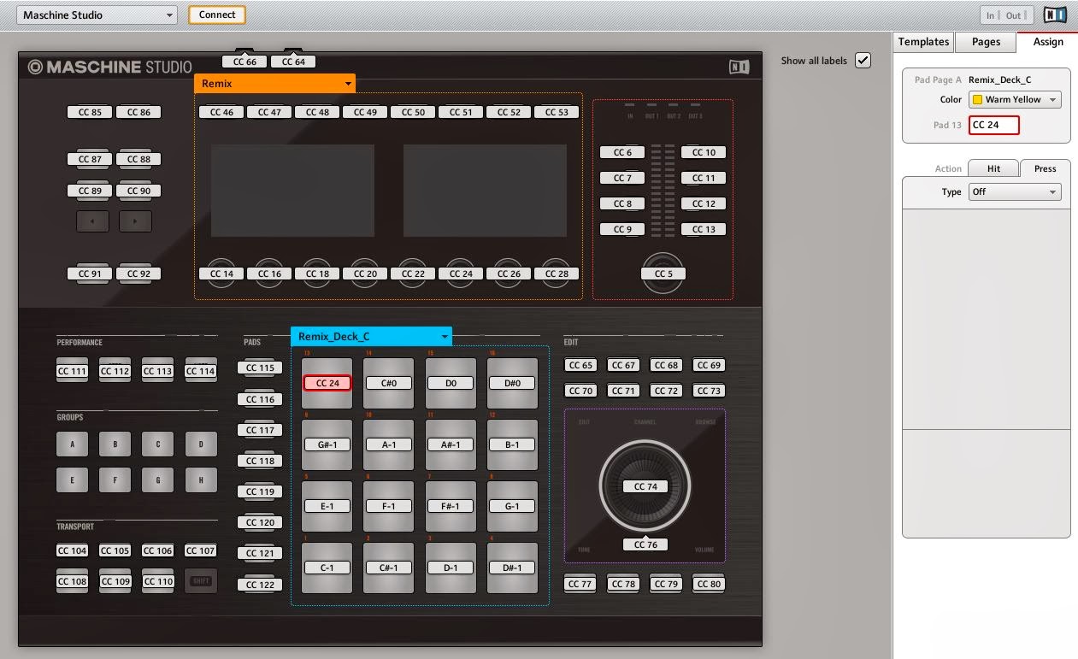This screenshot has height=659, width=1078.
Task: Select the Press action tab
Action: tap(1046, 168)
